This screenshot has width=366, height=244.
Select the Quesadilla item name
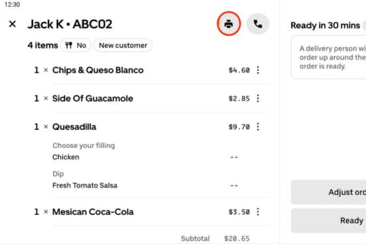pyautogui.click(x=74, y=127)
